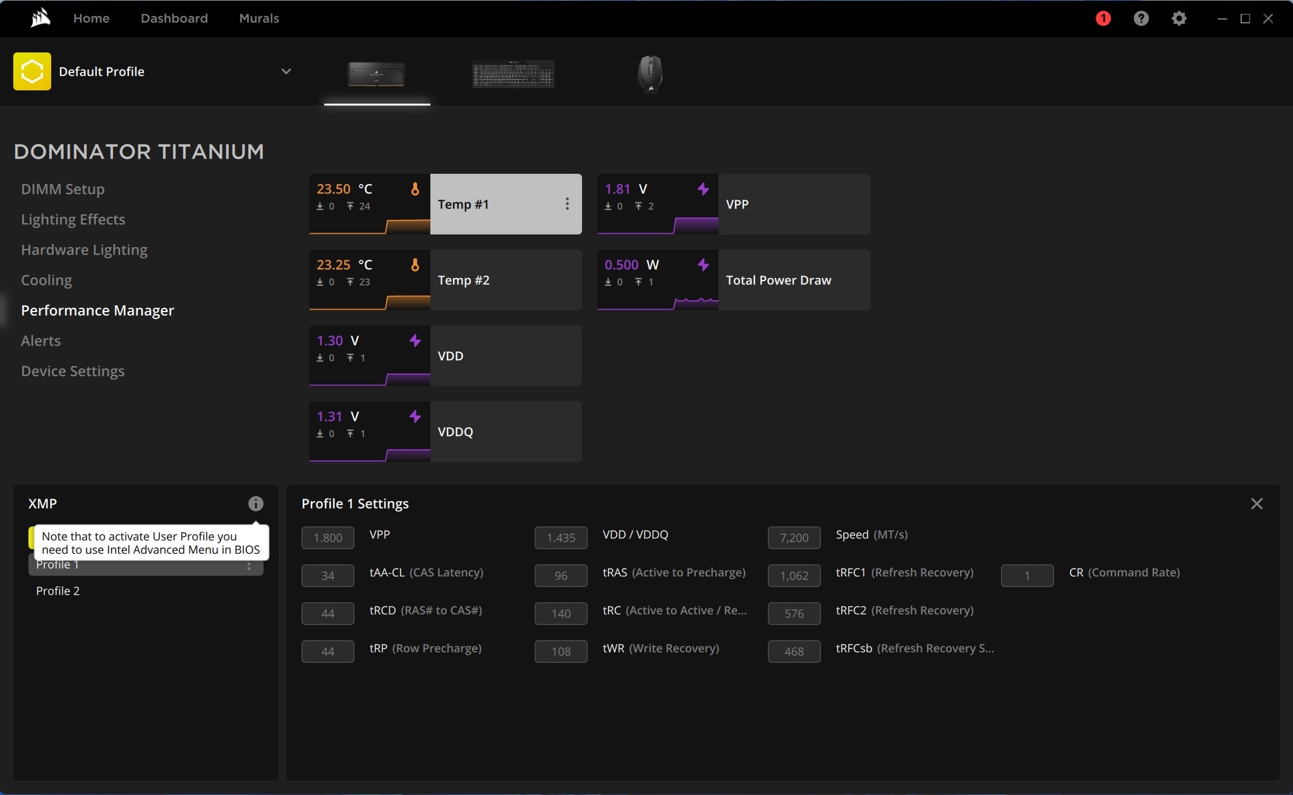Select Profile 1 in the XMP list
1293x795 pixels.
(146, 566)
